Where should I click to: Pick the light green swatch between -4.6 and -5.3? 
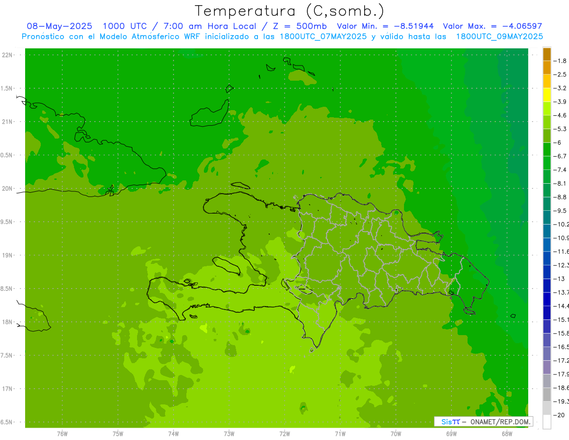(x=547, y=122)
